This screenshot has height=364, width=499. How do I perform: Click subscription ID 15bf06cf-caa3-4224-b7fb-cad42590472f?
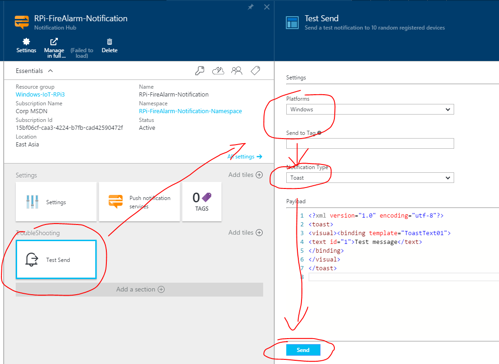click(69, 128)
